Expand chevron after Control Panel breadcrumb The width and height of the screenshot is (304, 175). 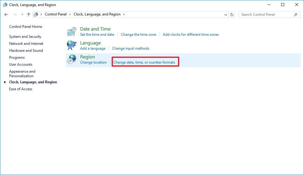tap(70, 15)
